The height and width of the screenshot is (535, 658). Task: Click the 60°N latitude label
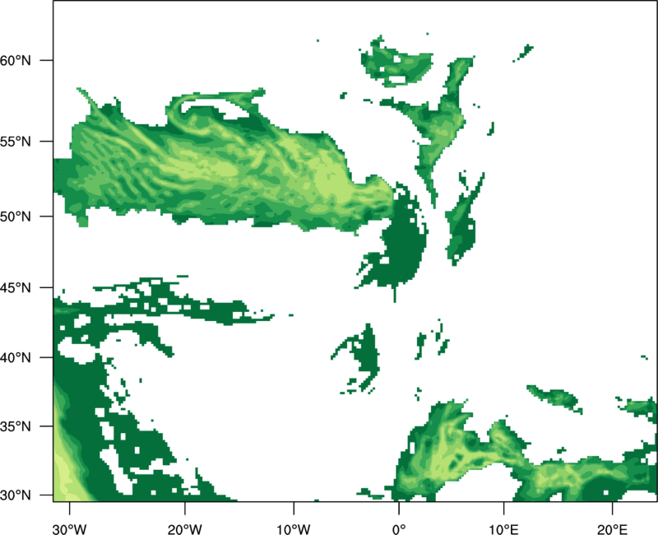tap(16, 60)
